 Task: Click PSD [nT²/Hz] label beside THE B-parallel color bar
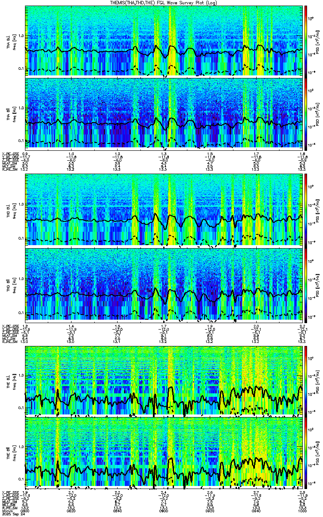[x=318, y=453]
